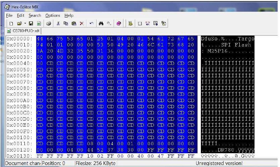Click the last toolbar icon with two documents
Viewport: 280px width, 167px height.
(164, 24)
